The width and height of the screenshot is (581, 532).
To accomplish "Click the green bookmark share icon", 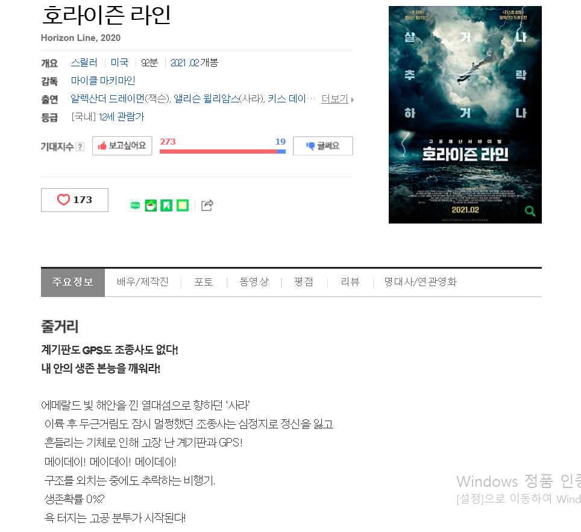I will click(x=166, y=205).
